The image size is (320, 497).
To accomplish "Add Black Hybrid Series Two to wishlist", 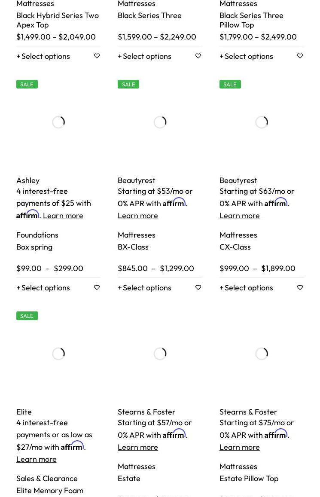I will (97, 56).
